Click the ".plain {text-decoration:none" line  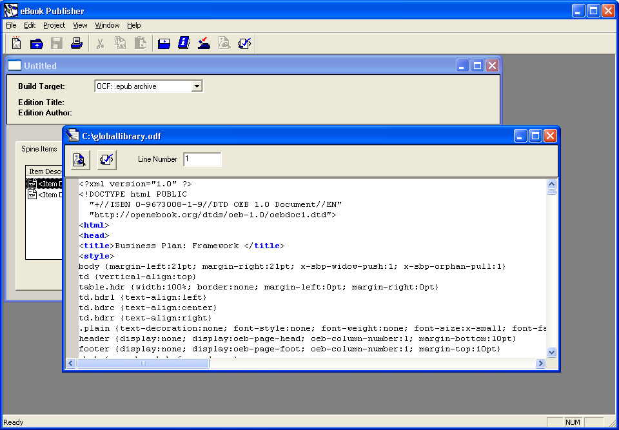(312, 328)
